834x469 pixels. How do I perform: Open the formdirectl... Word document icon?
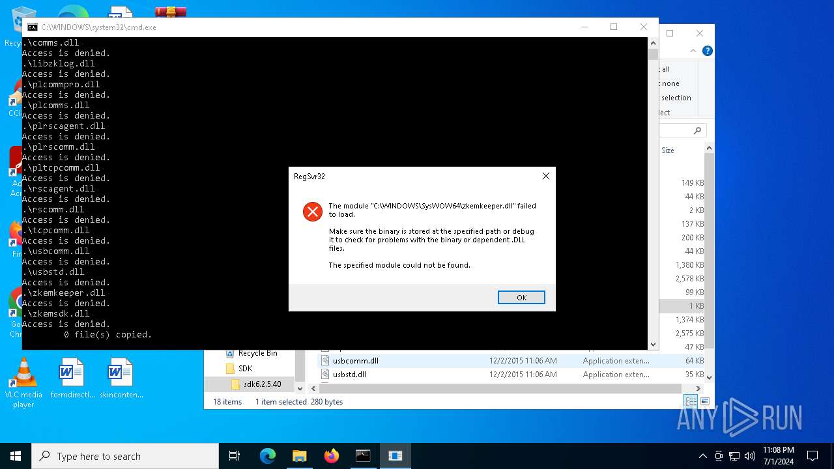(72, 379)
